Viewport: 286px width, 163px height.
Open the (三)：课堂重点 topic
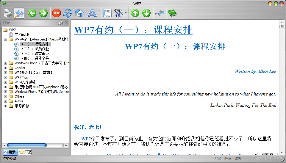click(x=35, y=54)
